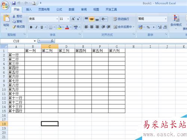The image size is (187, 140).
Task: Switch to 审阅 Review tab
Action: (84, 9)
